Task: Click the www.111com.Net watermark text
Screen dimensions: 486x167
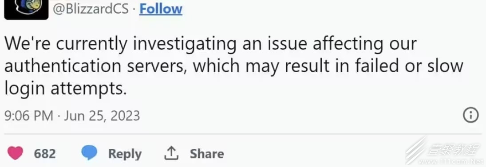Action: click(451, 161)
